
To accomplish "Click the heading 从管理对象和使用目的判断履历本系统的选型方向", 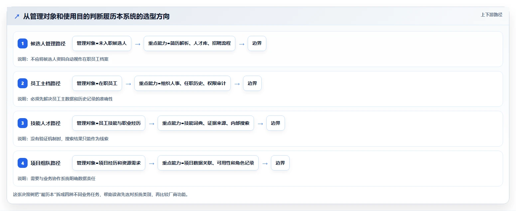I will (96, 16).
